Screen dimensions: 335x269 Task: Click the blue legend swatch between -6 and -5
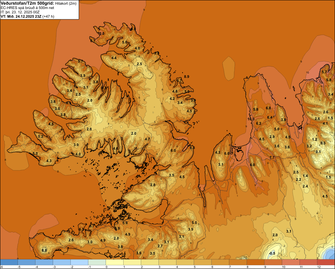(x=9, y=262)
